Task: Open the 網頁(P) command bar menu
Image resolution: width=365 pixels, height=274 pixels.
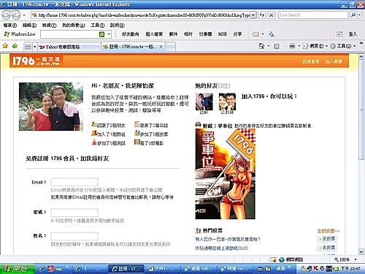Action: click(x=315, y=46)
